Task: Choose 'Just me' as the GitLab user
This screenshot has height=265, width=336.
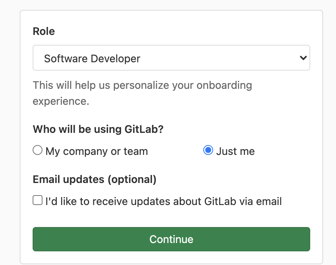Action: (208, 150)
